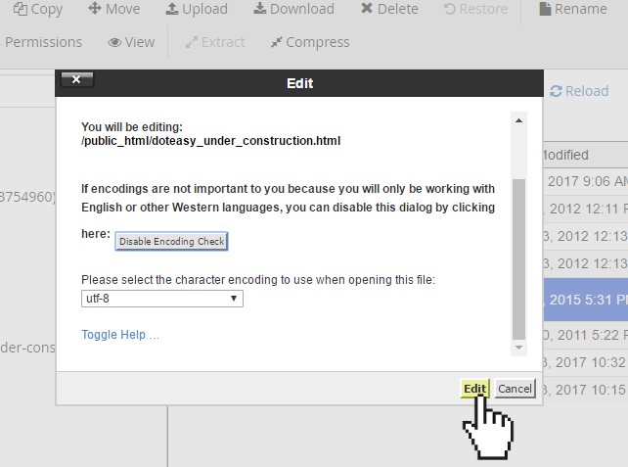This screenshot has height=467, width=628.
Task: Choose Compress in the toolbar
Action: pyautogui.click(x=310, y=42)
